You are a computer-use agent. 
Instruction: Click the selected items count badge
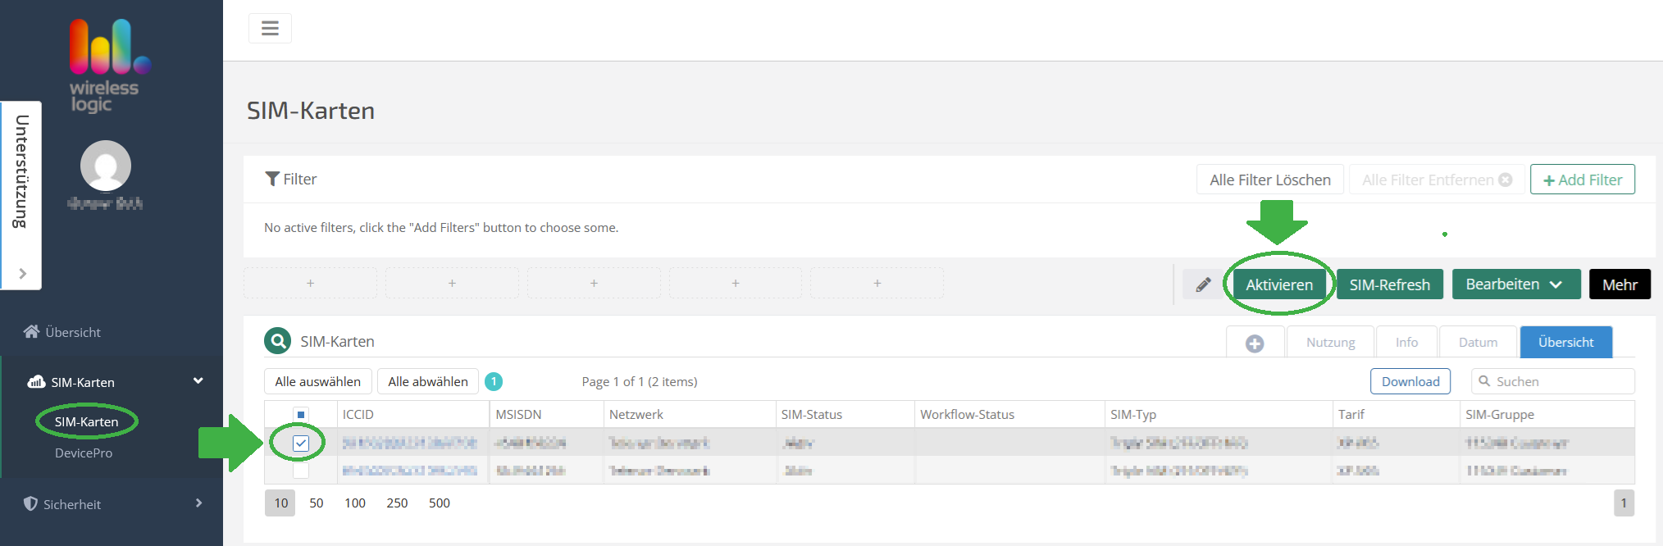494,381
